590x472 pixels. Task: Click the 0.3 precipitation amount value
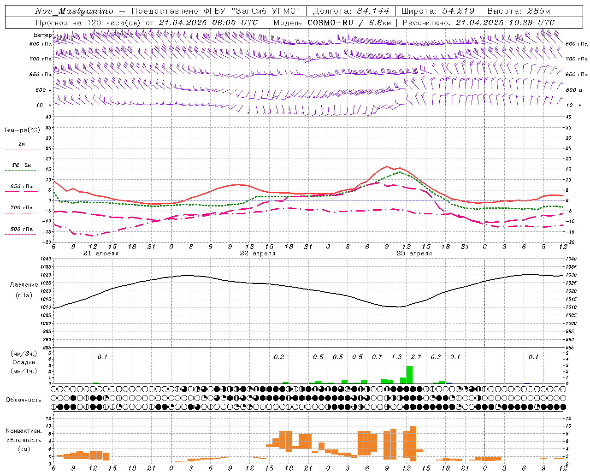click(x=436, y=357)
